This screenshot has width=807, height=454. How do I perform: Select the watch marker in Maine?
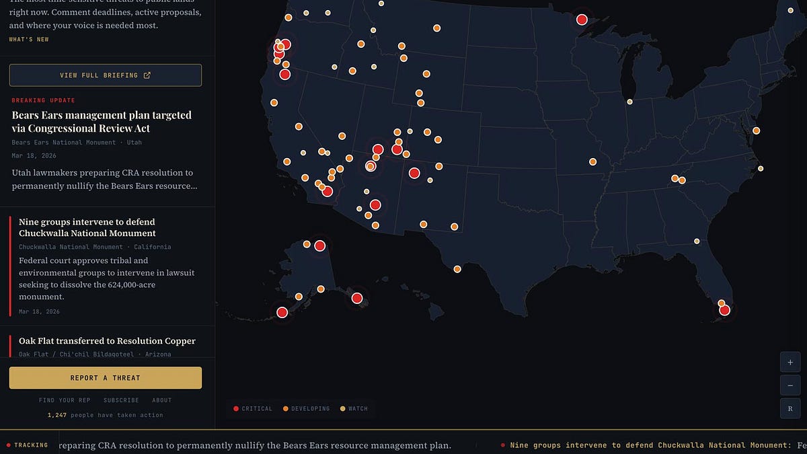791,11
